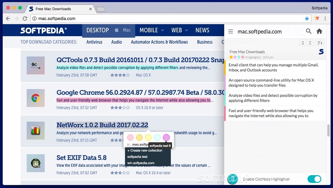Open the Fast and user-friendly web browser highlight

275,113
